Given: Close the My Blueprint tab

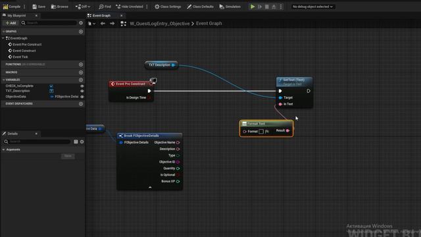Looking at the screenshot, I should point(36,16).
